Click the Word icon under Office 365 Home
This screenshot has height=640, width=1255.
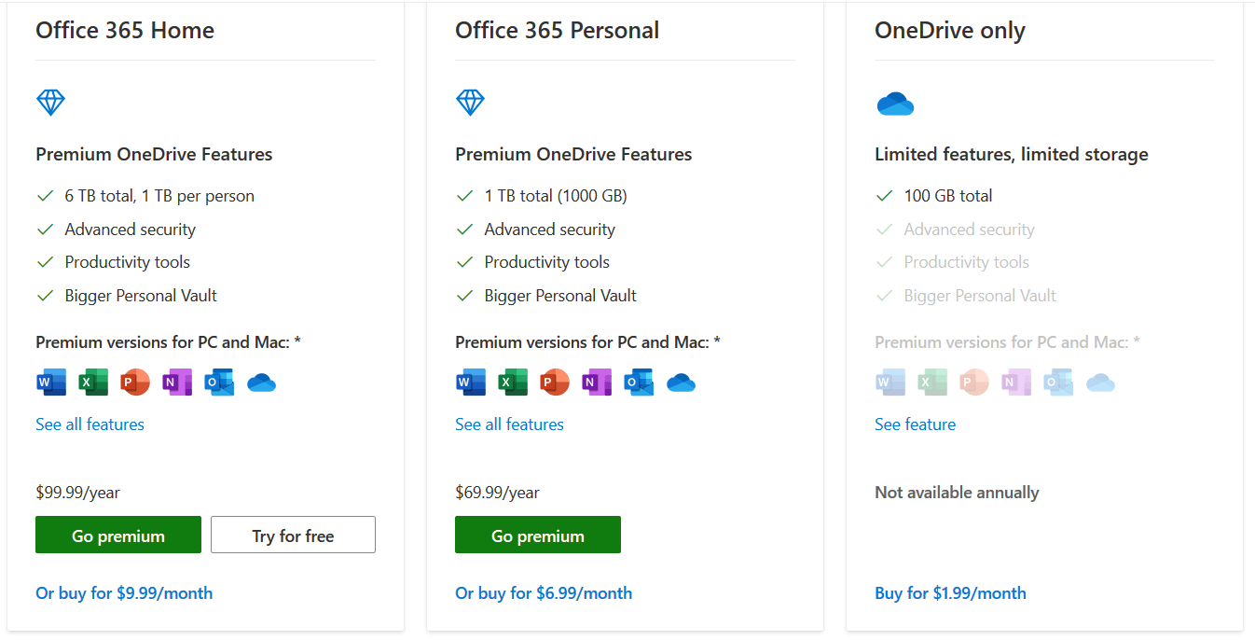[50, 383]
